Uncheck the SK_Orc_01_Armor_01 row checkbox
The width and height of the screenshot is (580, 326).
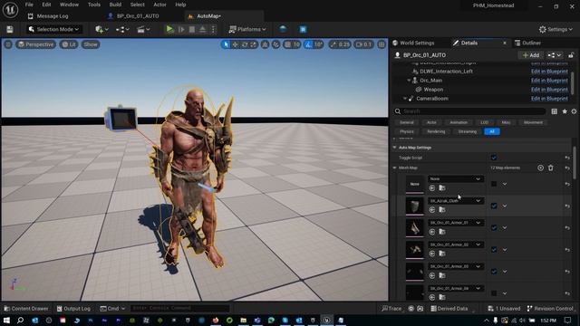click(493, 227)
